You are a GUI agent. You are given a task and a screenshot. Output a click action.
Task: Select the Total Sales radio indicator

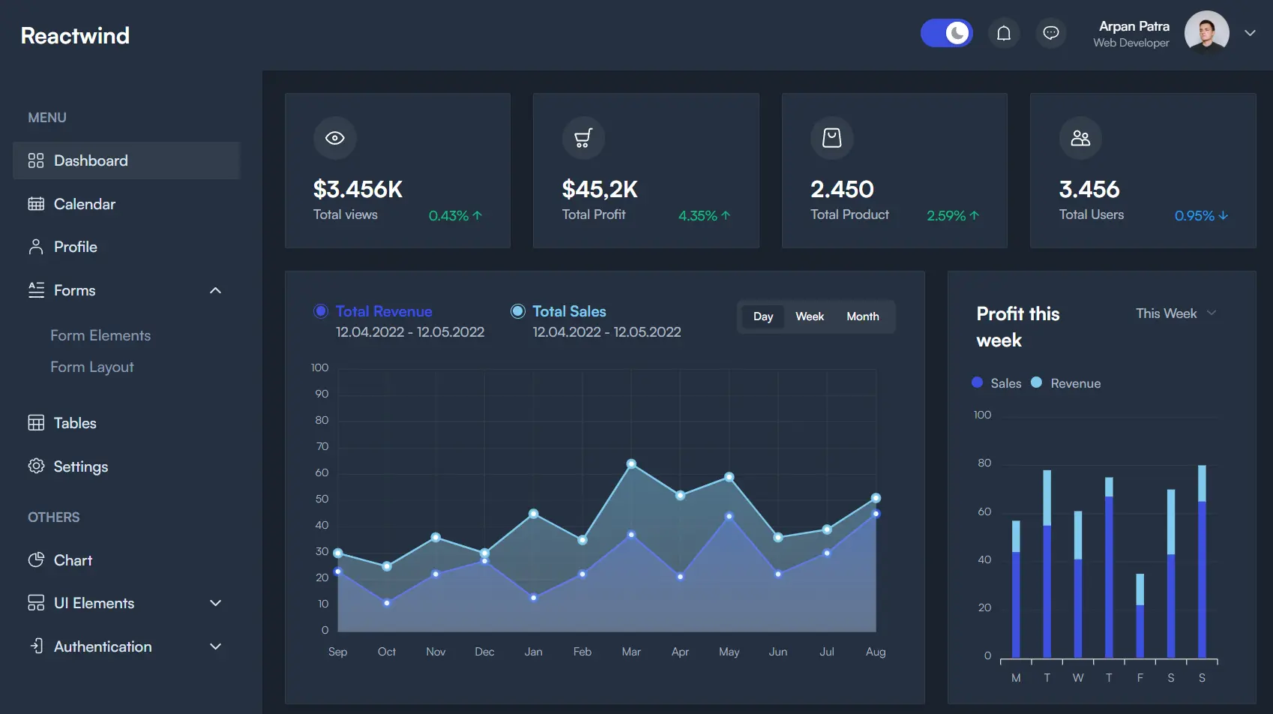[518, 311]
